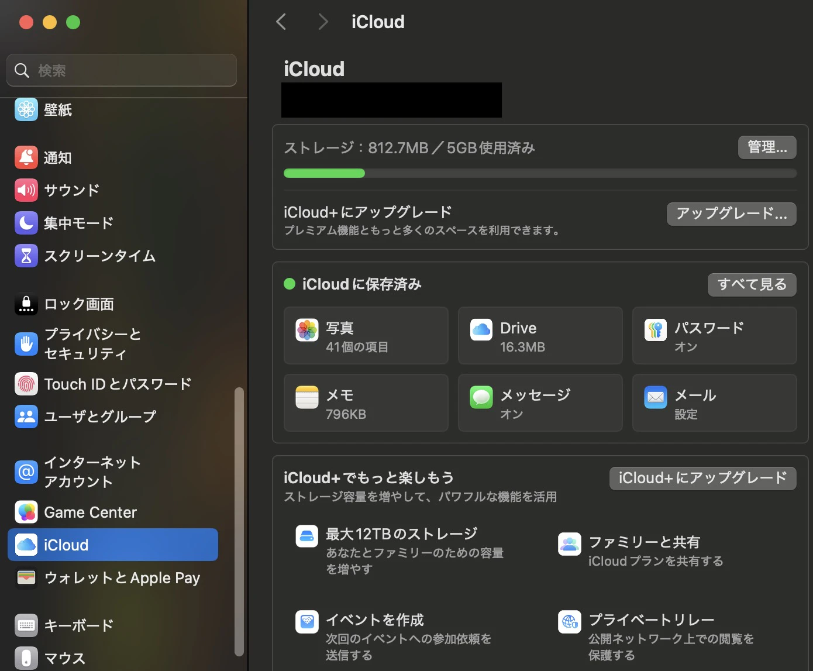Select 壁紙 label in sidebar
The image size is (813, 671).
(x=58, y=110)
